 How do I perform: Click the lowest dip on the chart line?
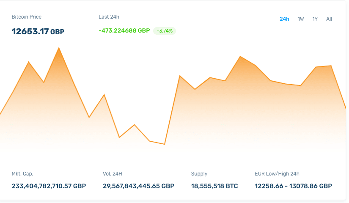(x=164, y=144)
